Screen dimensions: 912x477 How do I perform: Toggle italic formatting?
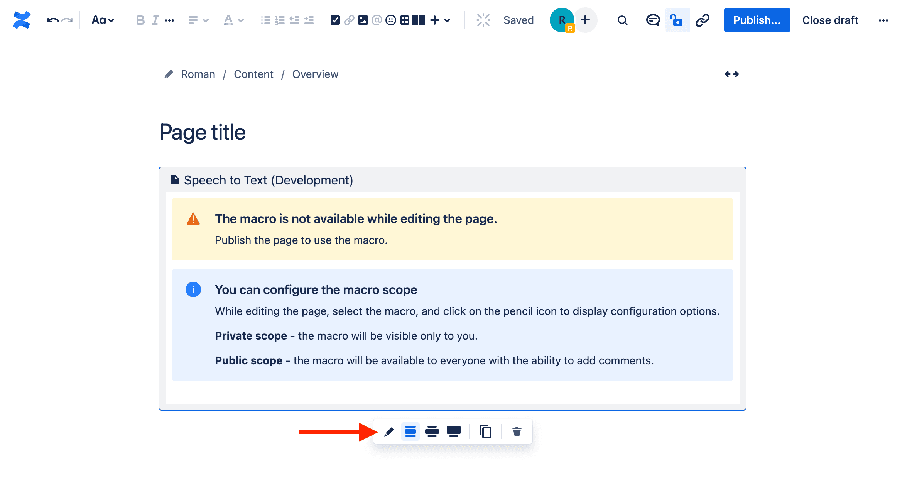click(x=155, y=20)
